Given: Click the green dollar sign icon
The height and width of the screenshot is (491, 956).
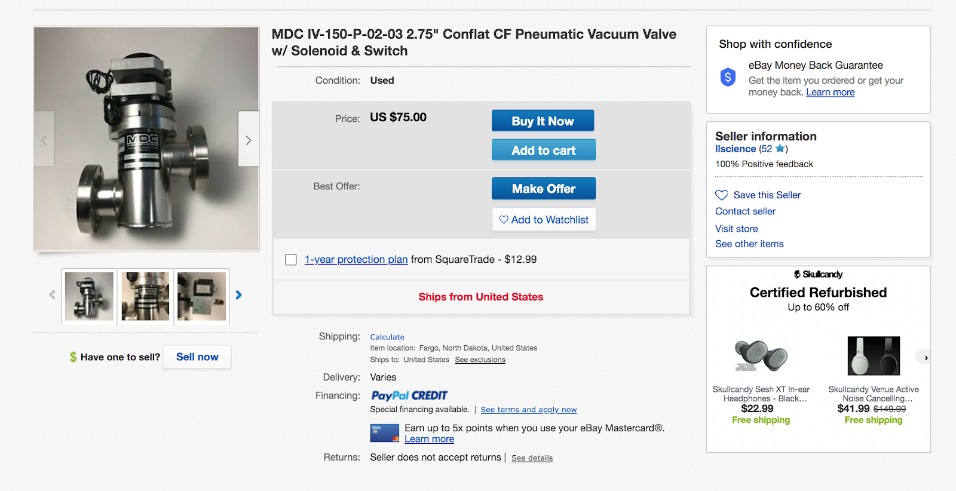Looking at the screenshot, I should (73, 357).
